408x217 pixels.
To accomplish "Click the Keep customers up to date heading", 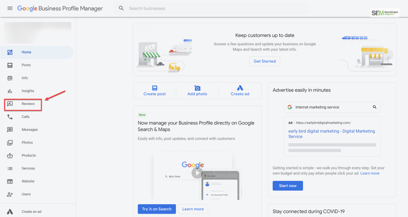I will (x=265, y=35).
